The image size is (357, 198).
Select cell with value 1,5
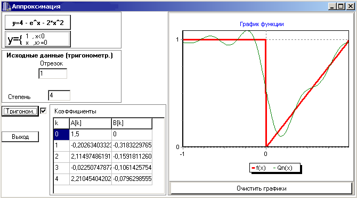point(91,134)
